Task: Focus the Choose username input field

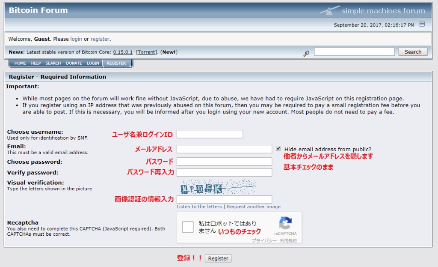Action: [210, 134]
